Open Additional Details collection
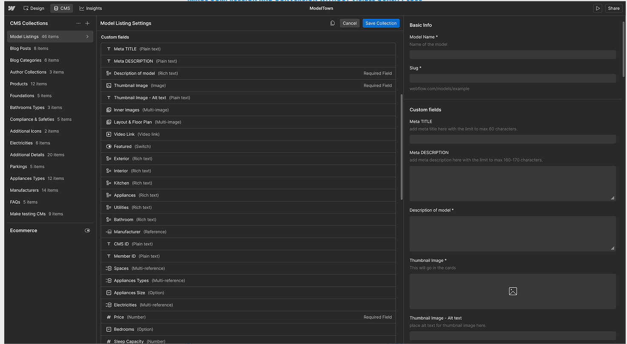627x344 pixels. click(x=50, y=155)
